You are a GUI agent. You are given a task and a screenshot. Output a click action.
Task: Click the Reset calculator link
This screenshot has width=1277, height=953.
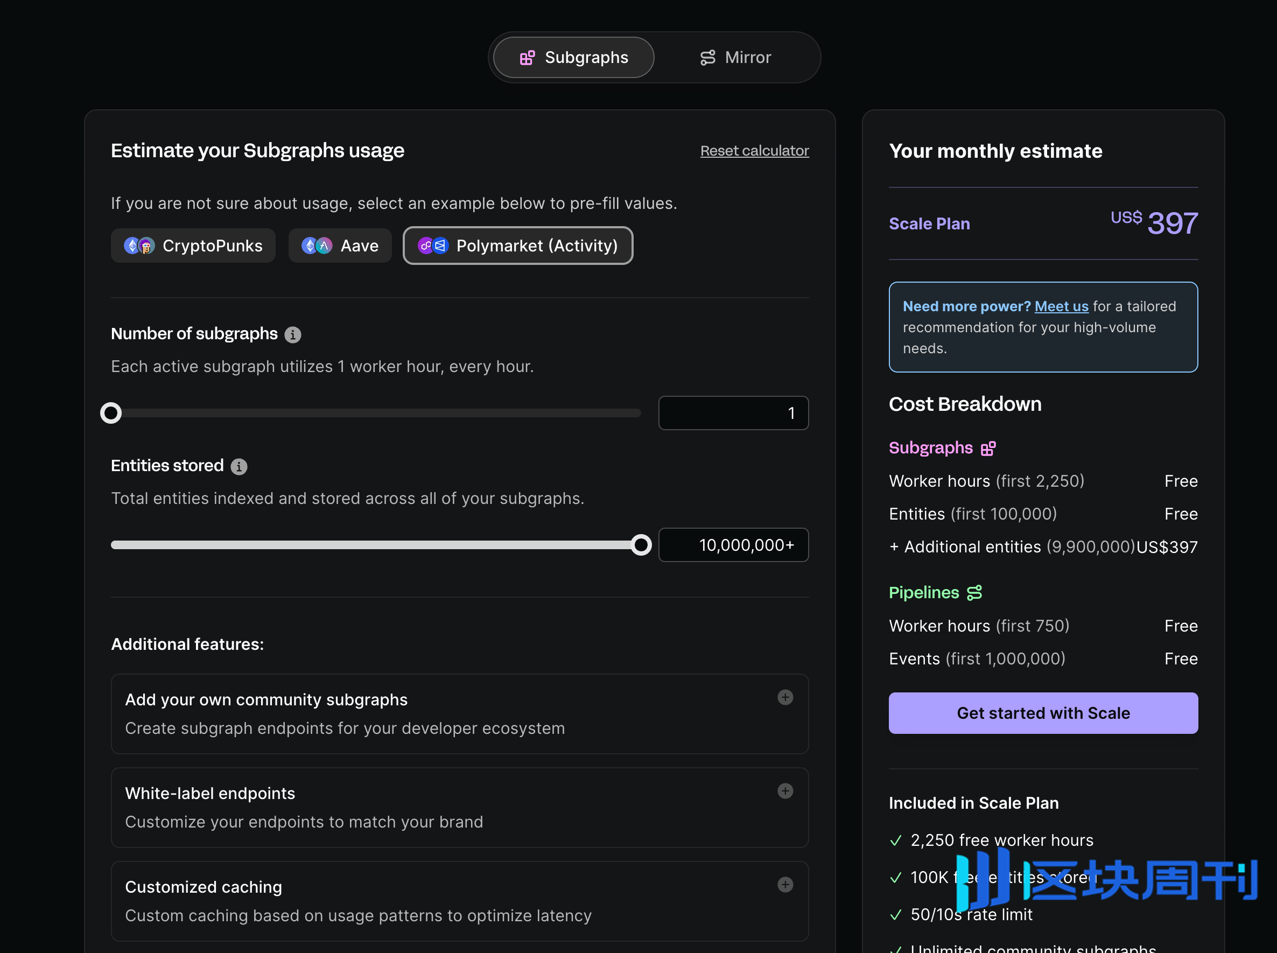point(754,151)
